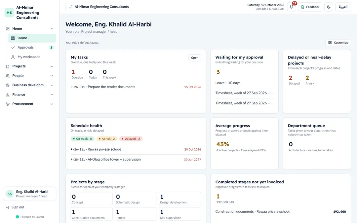Viewport: 357px width, 223px height.
Task: Click the Sign out icon
Action: (x=8, y=207)
